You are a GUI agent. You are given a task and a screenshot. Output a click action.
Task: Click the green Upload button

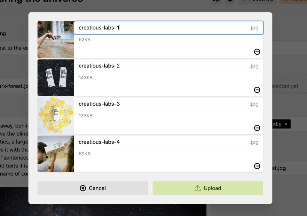(208, 188)
